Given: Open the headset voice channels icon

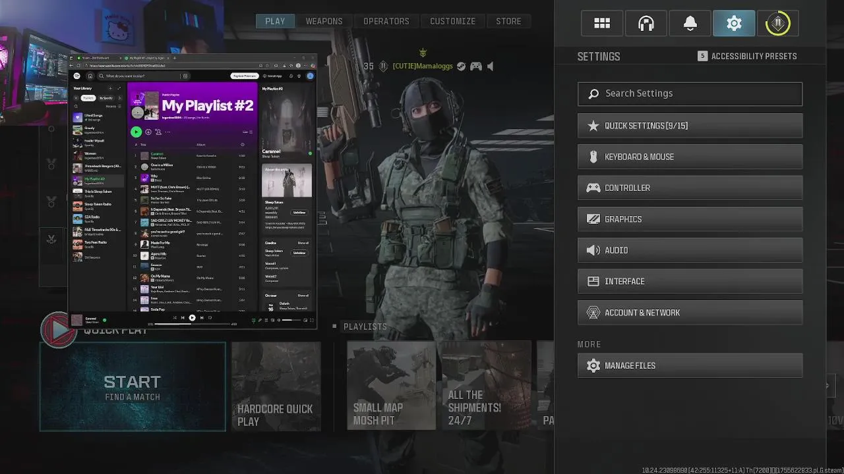Looking at the screenshot, I should tap(646, 24).
